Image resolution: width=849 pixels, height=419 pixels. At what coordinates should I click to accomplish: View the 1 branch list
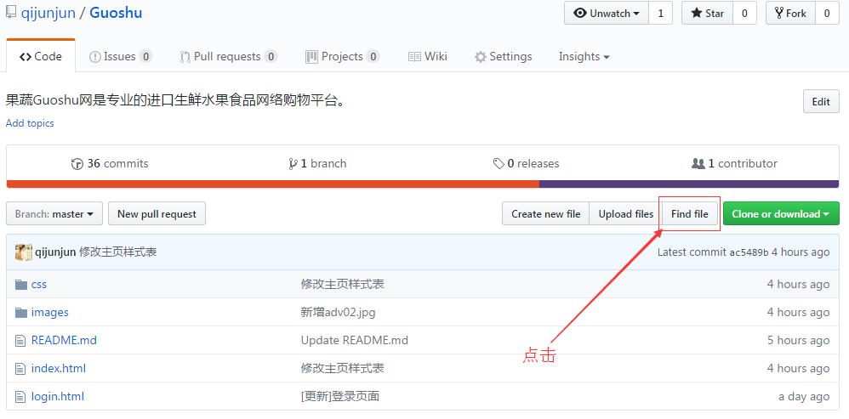coord(318,163)
